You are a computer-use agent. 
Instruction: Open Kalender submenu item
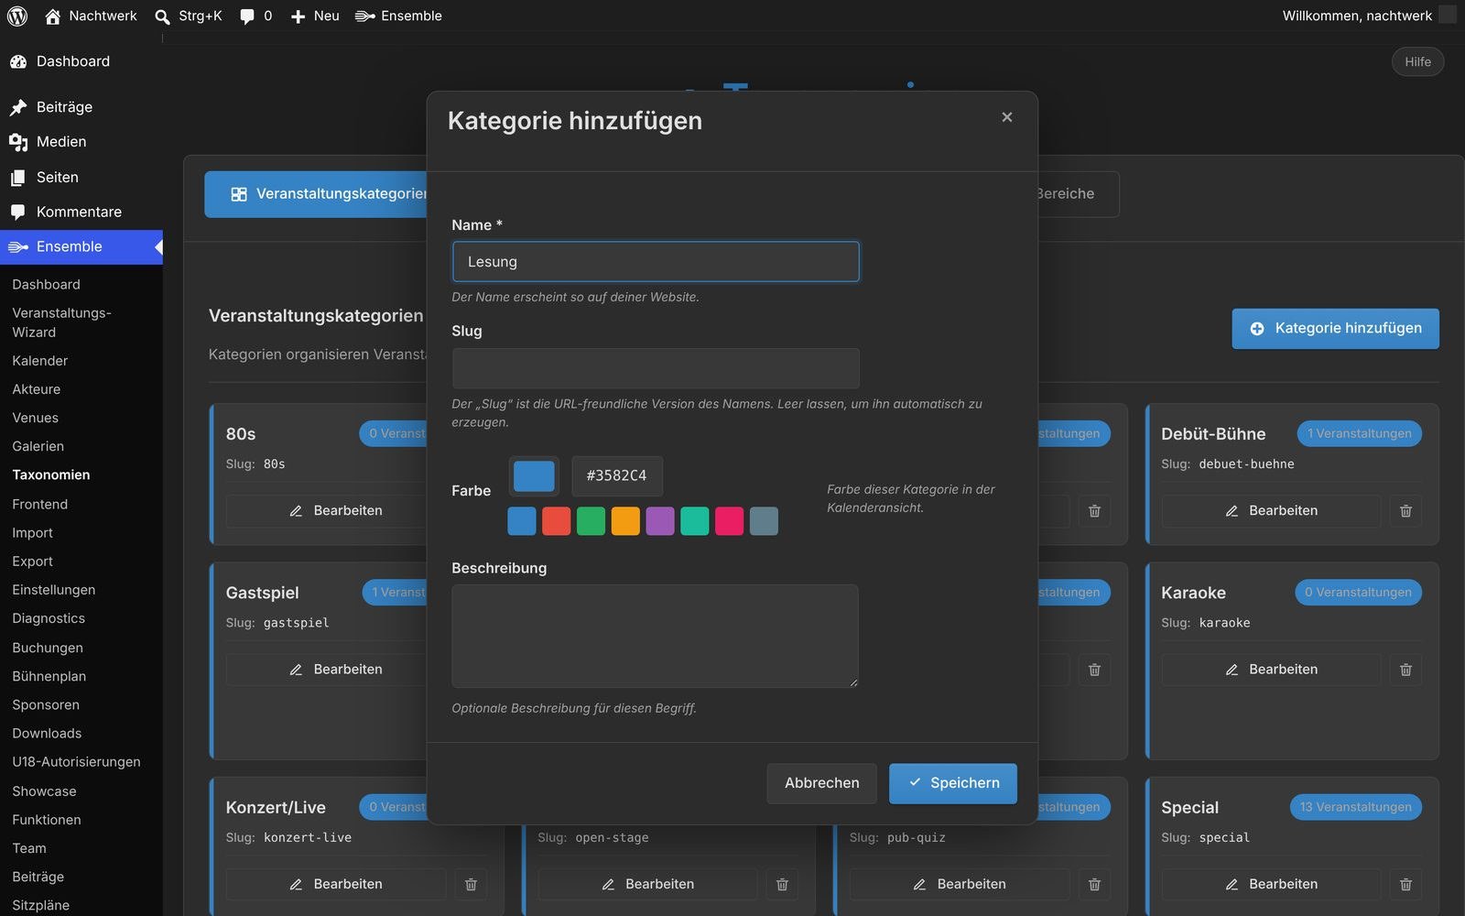[40, 361]
